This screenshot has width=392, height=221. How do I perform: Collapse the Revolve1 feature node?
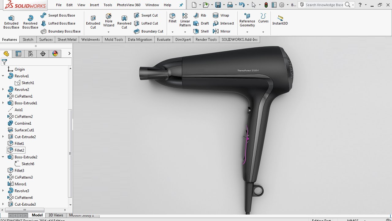point(3,76)
